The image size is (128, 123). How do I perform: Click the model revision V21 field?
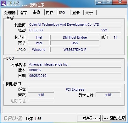(104, 30)
